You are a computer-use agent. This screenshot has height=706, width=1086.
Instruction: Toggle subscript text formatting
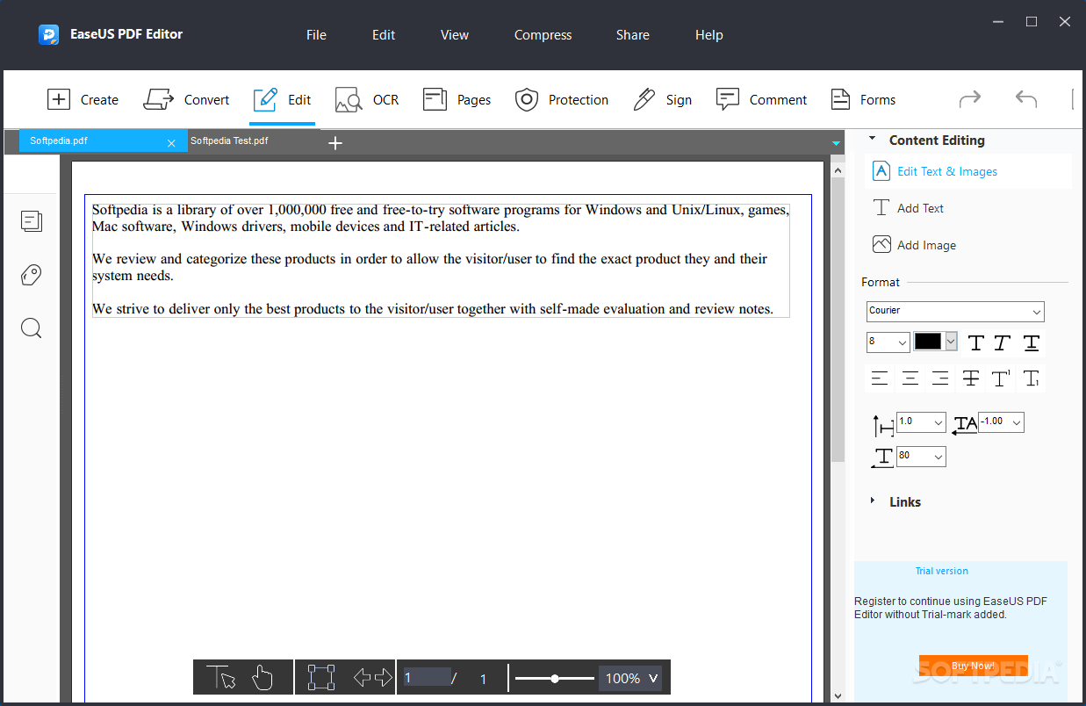point(1032,378)
